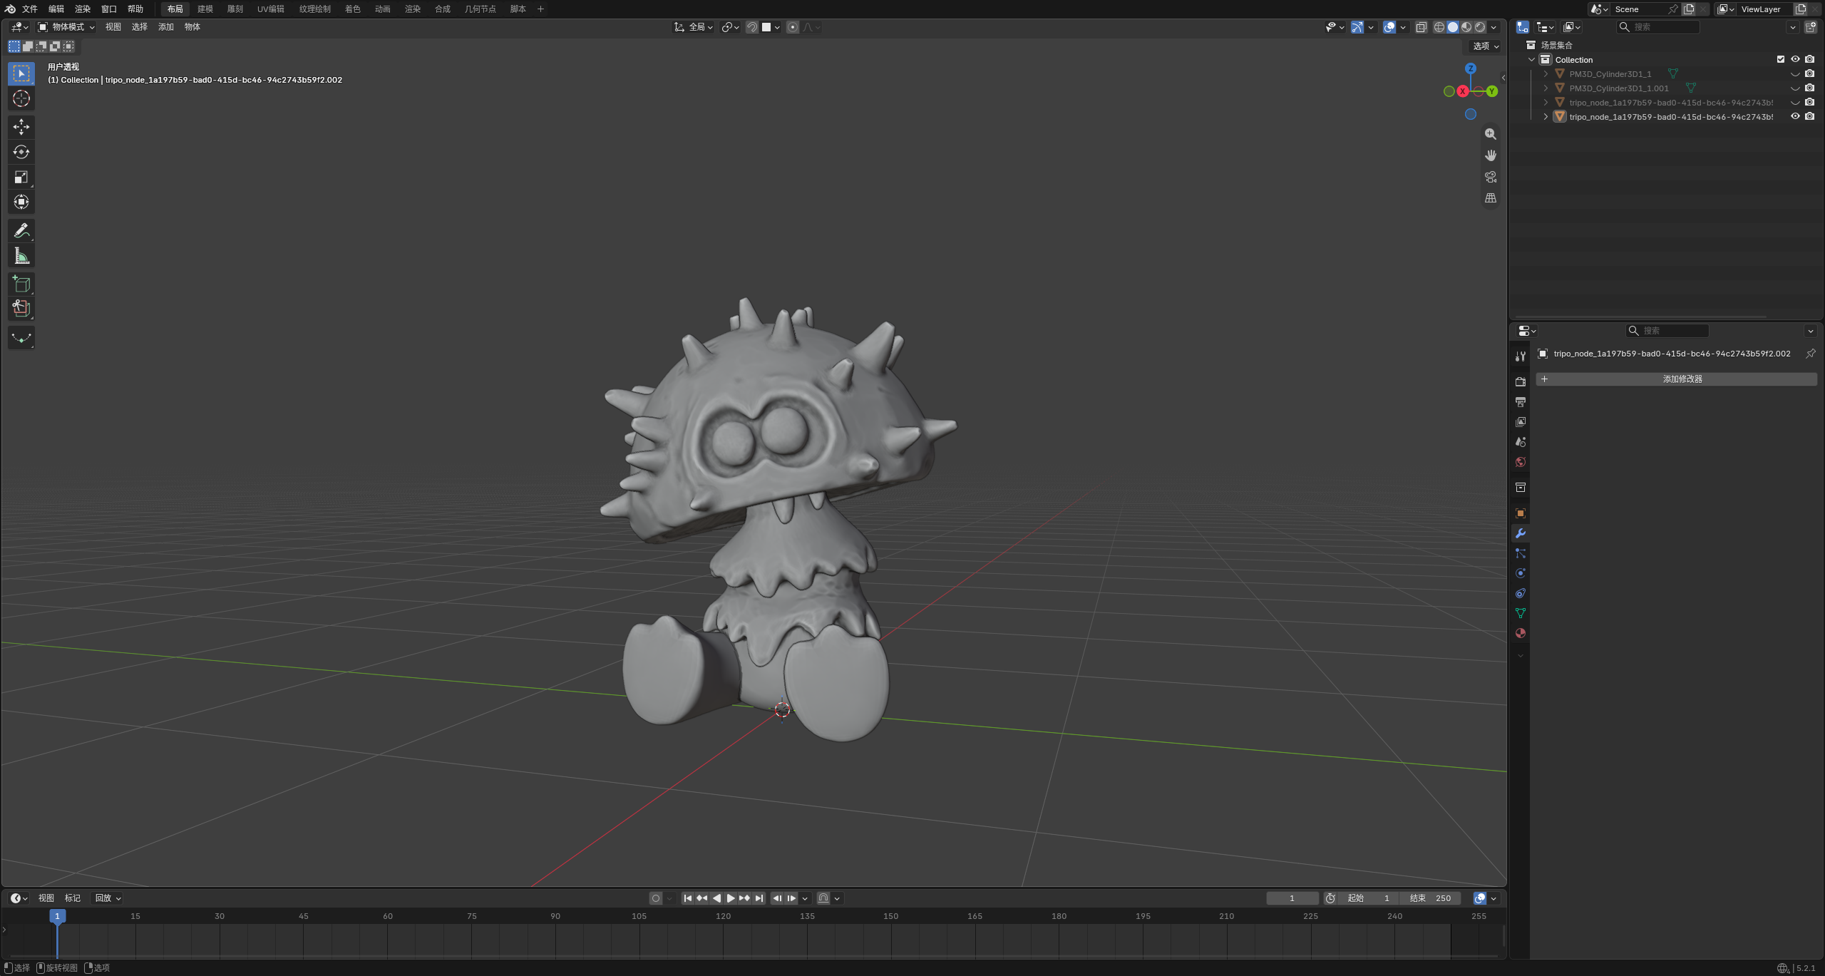Choose the 3D Cursor tool
Image resolution: width=1825 pixels, height=976 pixels.
(21, 98)
